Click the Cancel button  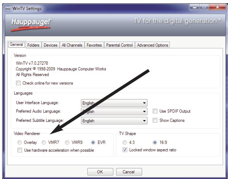[x=129, y=172]
